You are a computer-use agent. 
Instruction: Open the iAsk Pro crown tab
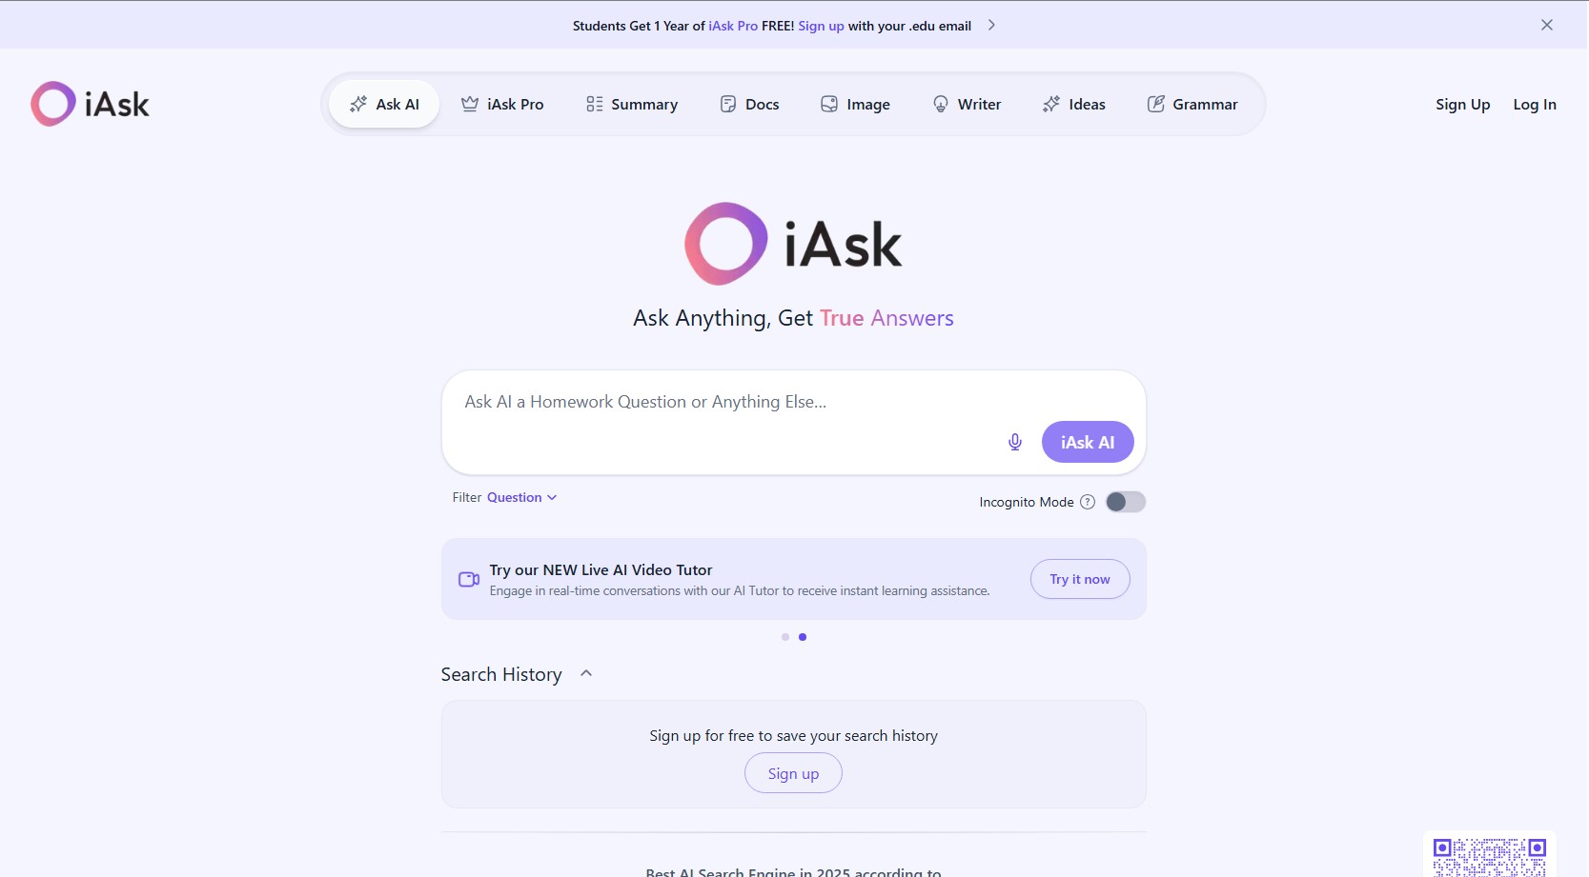tap(502, 105)
